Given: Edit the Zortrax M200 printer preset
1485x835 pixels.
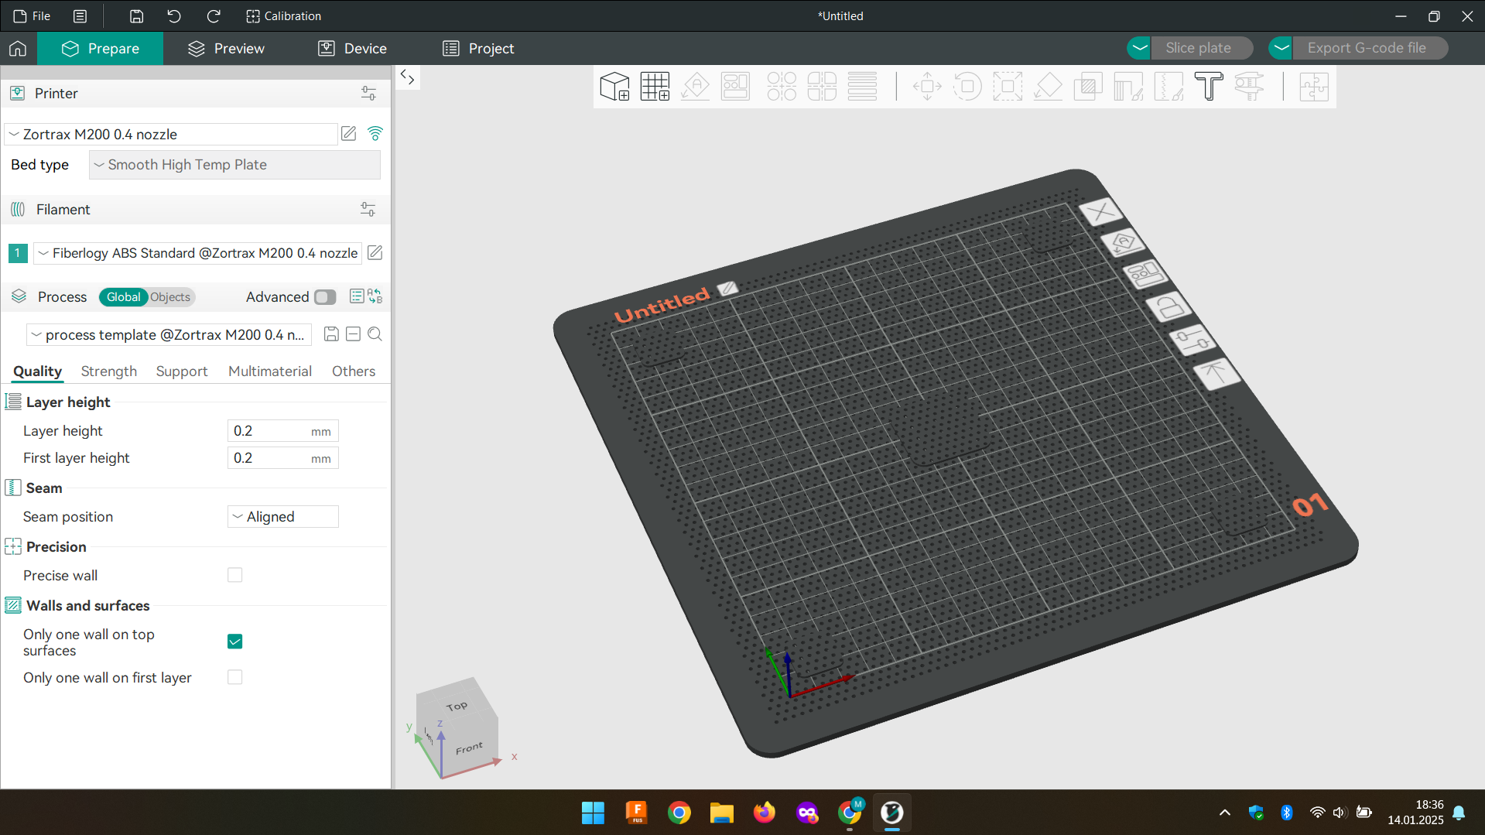Looking at the screenshot, I should pos(349,134).
